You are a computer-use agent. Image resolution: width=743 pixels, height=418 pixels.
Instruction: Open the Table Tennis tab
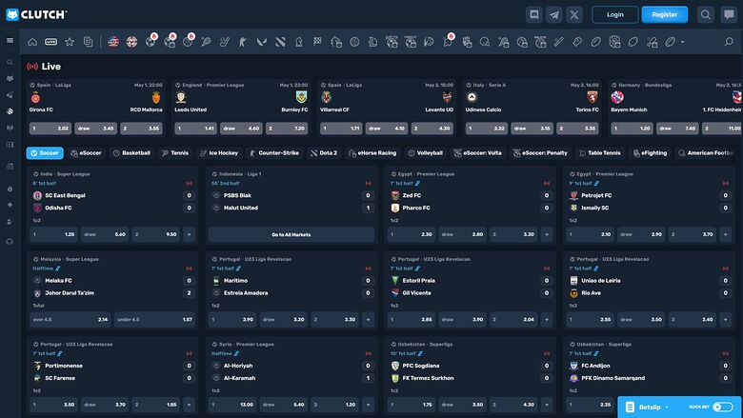coord(599,153)
